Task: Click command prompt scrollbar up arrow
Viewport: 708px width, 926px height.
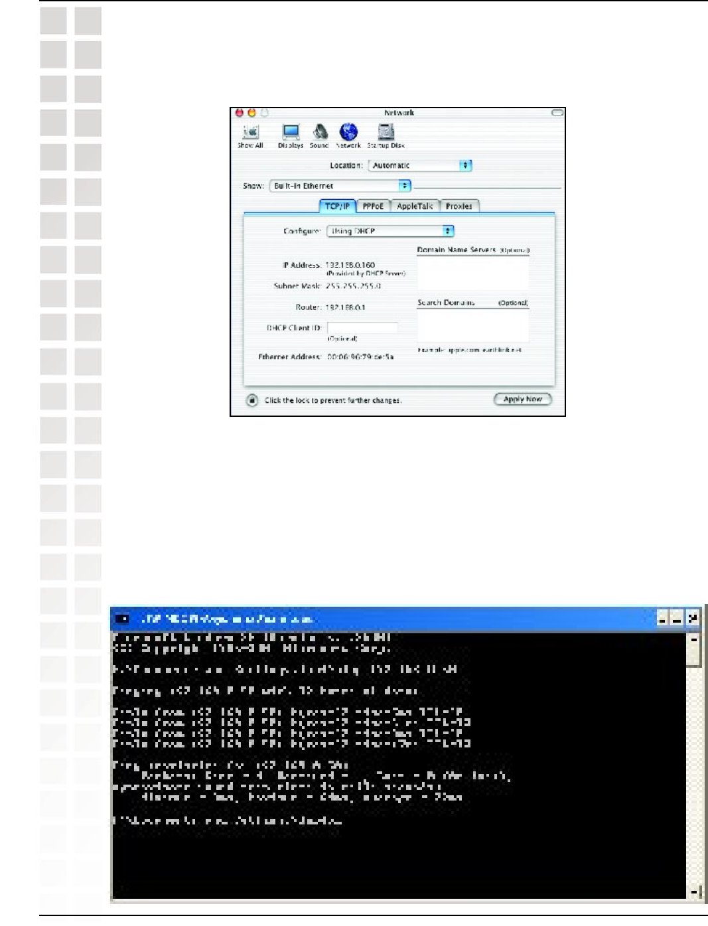Action: tap(693, 640)
